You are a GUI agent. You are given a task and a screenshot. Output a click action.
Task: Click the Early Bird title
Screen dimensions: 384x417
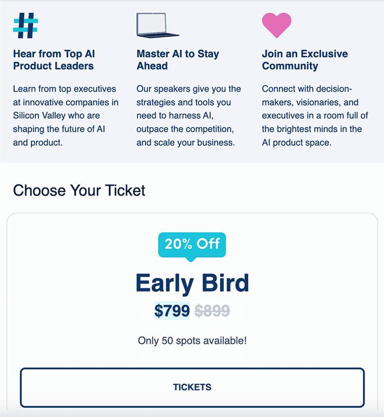(x=192, y=283)
